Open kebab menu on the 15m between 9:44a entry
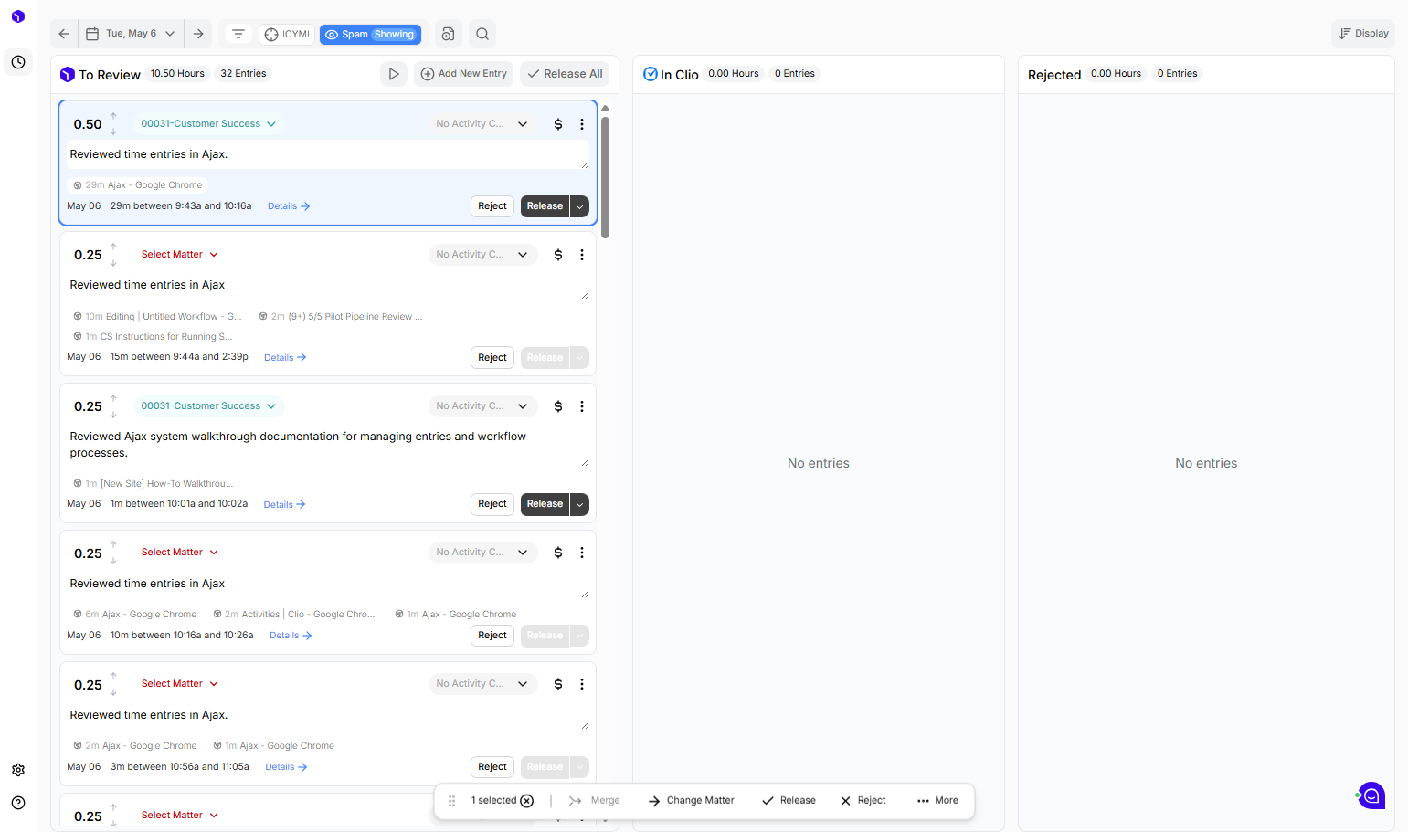The width and height of the screenshot is (1408, 832). (582, 255)
